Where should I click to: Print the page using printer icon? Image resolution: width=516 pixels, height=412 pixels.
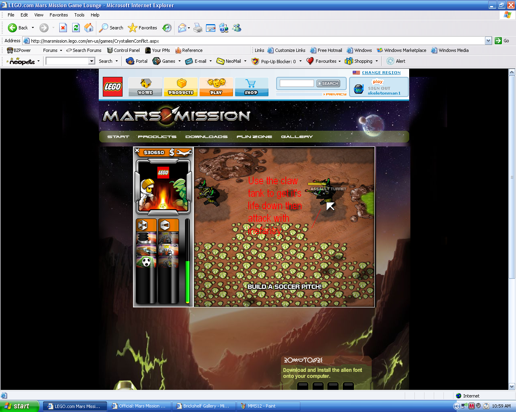[x=198, y=28]
